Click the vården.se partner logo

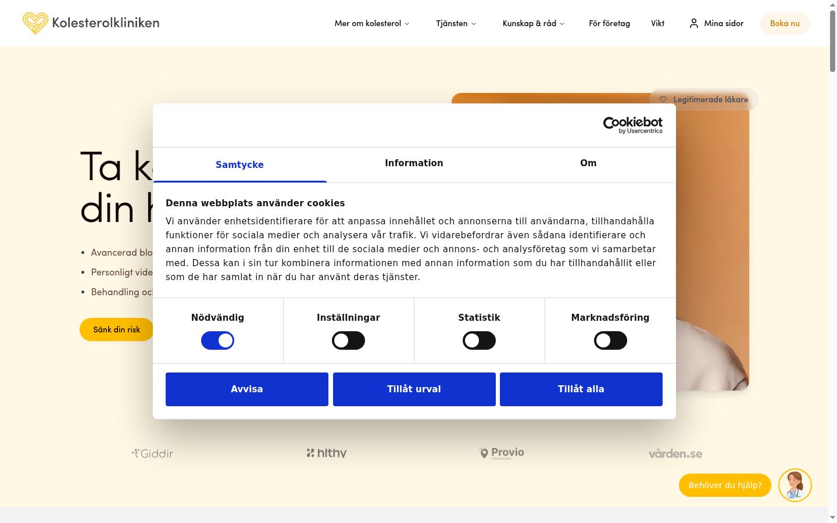[675, 453]
